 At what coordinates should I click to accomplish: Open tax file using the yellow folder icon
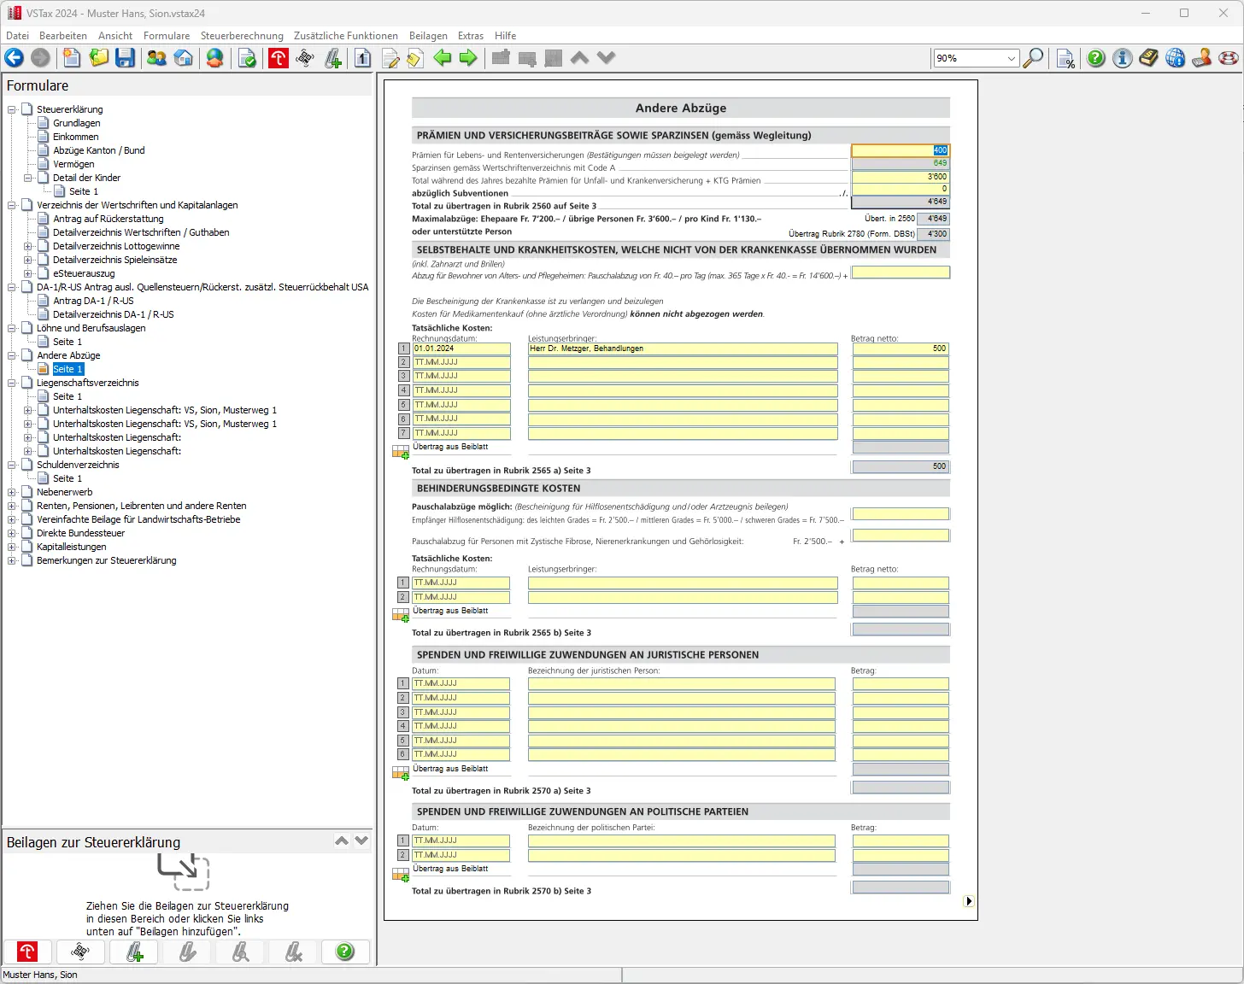click(99, 58)
